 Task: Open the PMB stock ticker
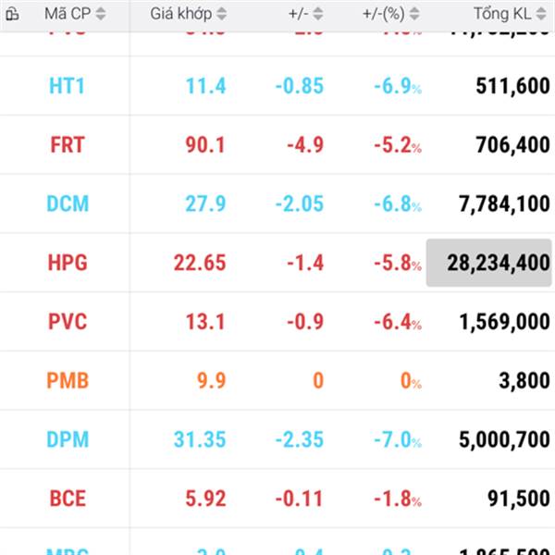pyautogui.click(x=68, y=380)
